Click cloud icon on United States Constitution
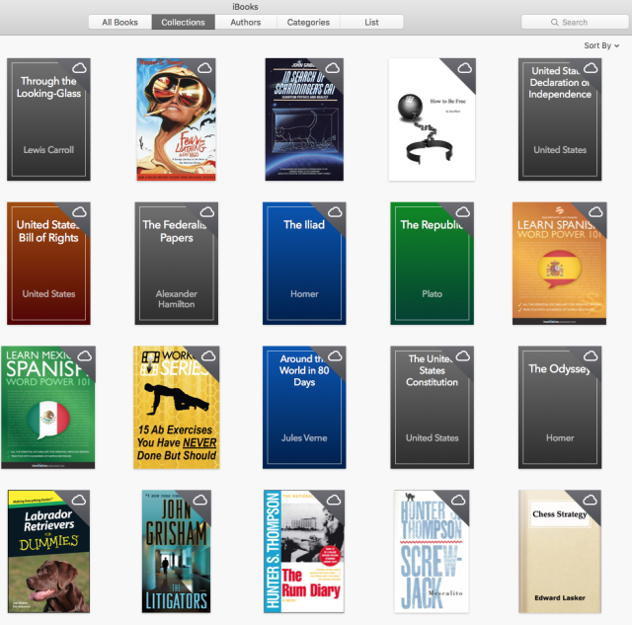This screenshot has width=632, height=625. coord(463,355)
